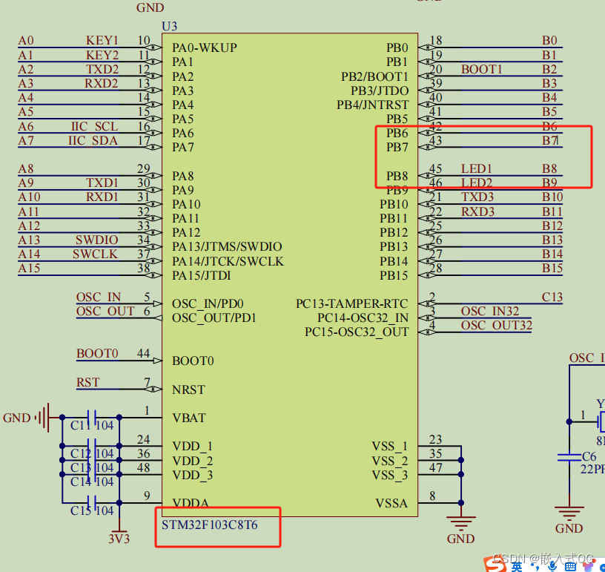Select the OSC_IN net label at pin 5
Image resolution: width=605 pixels, height=572 pixels.
coord(99,297)
